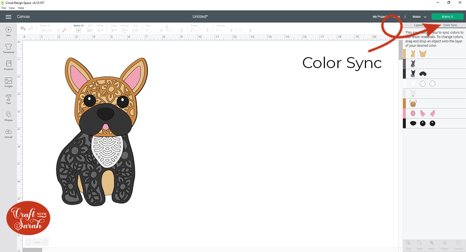466x252 pixels.
Task: Click the Size width stepper
Action: 161,30
